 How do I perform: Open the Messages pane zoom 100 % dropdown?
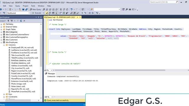tap(52, 97)
